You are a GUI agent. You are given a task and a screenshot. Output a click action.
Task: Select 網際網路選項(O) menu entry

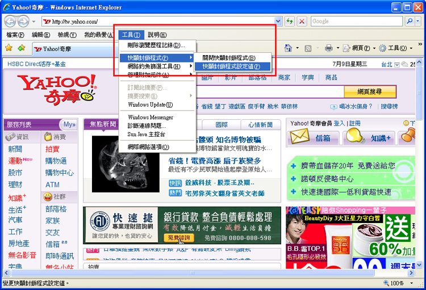click(157, 147)
